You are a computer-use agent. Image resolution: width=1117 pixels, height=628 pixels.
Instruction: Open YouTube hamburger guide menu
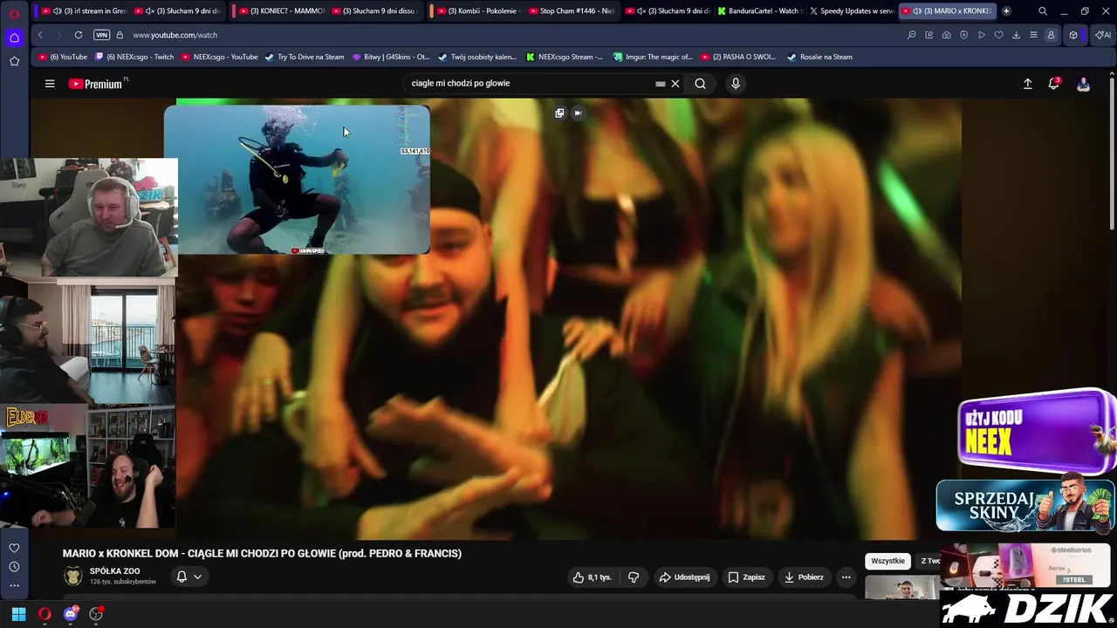(x=50, y=84)
